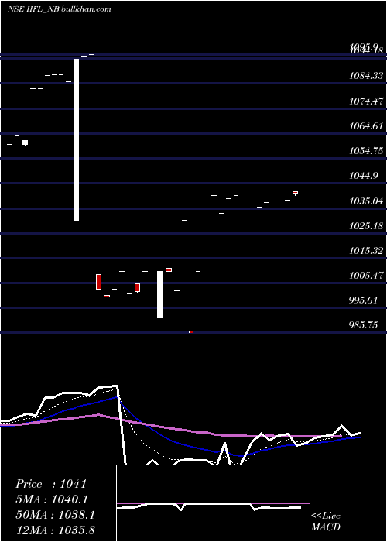Select the tallest white candlestick near 1094
This screenshot has height=542, width=387.
point(77,139)
